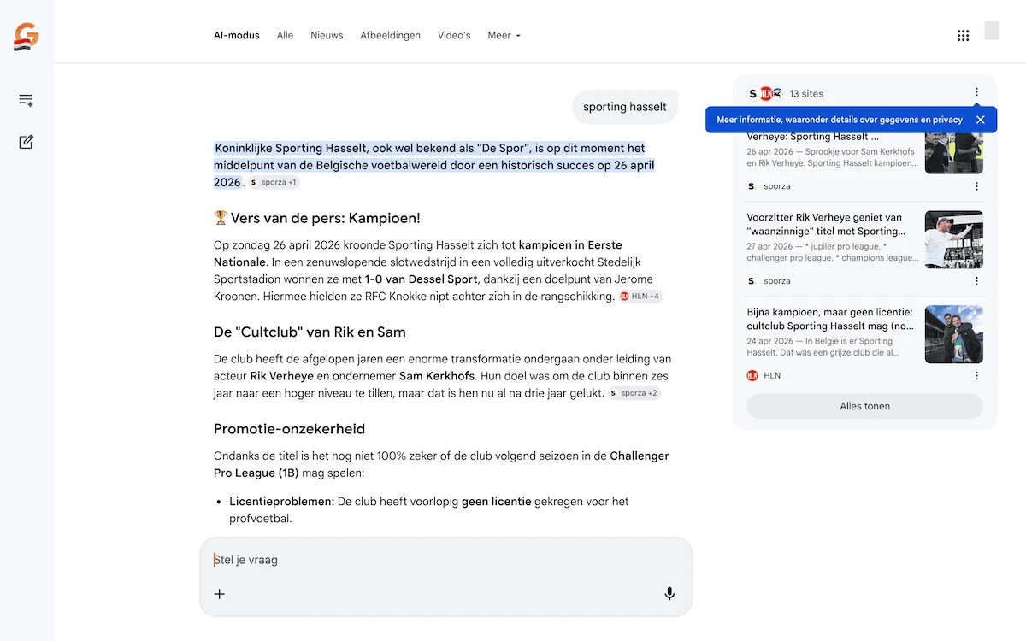The image size is (1026, 641).
Task: Close the blue privacy info tooltip
Action: click(x=981, y=120)
